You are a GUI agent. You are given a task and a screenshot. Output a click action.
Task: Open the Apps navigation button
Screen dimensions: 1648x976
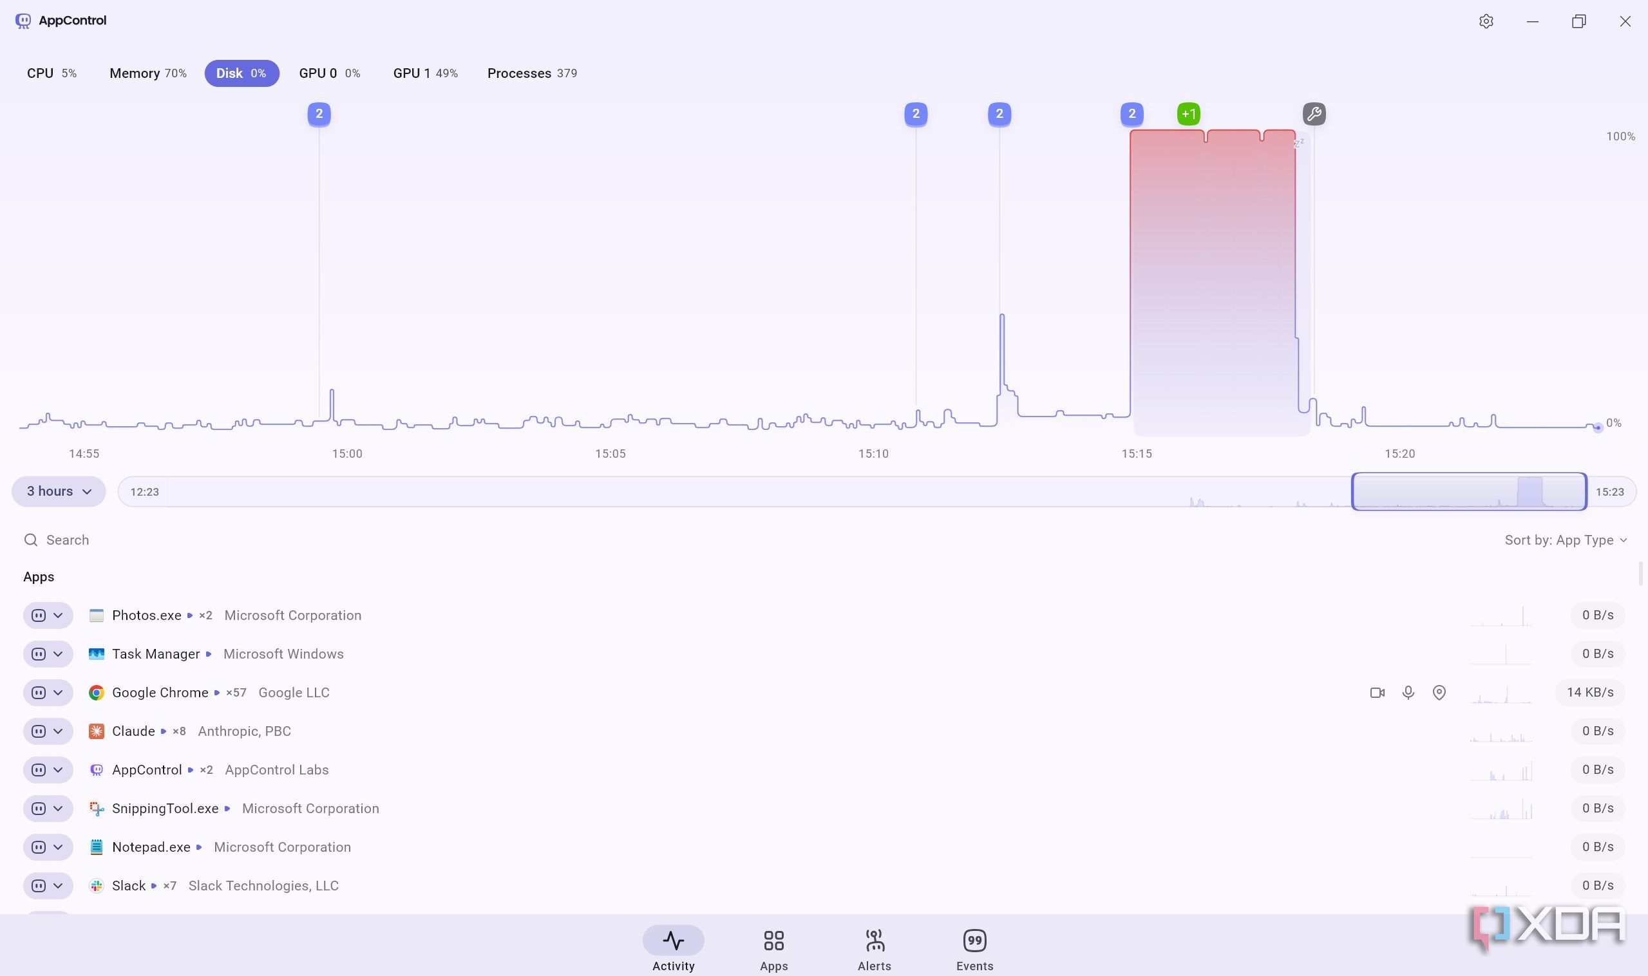click(773, 950)
